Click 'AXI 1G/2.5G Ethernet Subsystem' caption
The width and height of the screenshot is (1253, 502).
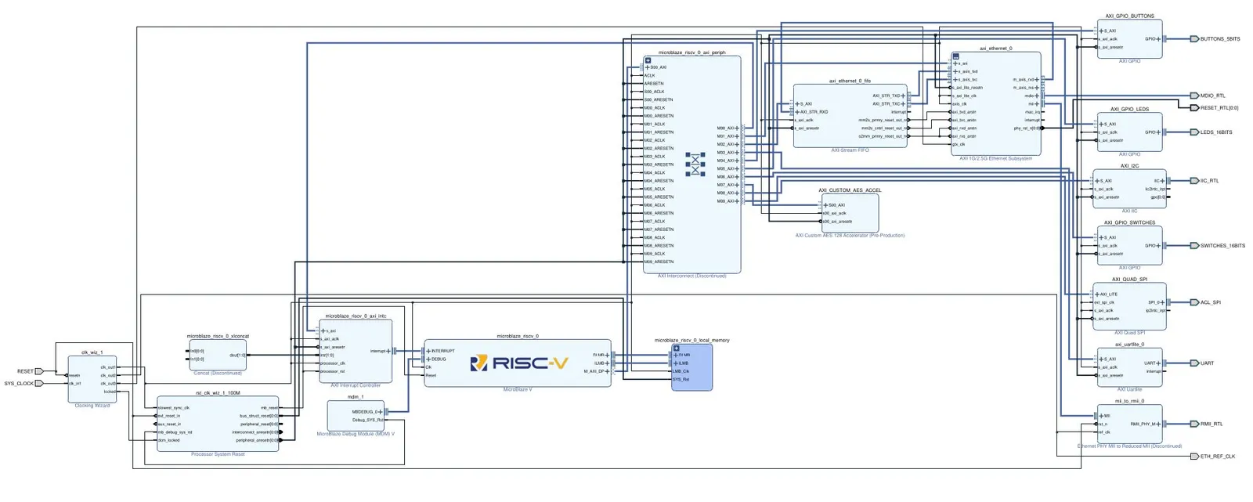[x=995, y=158]
